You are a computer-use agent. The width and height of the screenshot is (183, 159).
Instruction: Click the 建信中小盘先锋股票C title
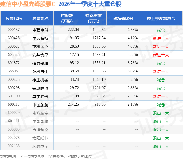(x=28, y=4)
